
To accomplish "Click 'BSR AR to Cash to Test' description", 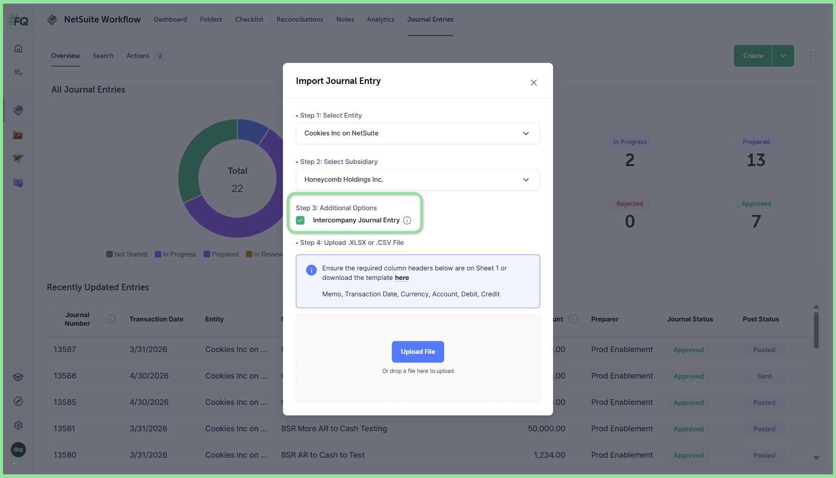I will pyautogui.click(x=323, y=455).
